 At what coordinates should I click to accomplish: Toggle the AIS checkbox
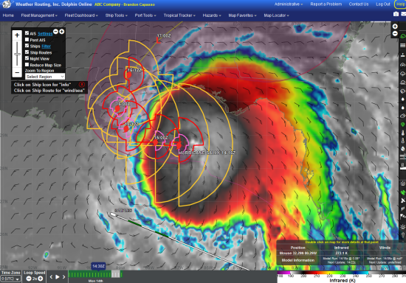pyautogui.click(x=27, y=33)
